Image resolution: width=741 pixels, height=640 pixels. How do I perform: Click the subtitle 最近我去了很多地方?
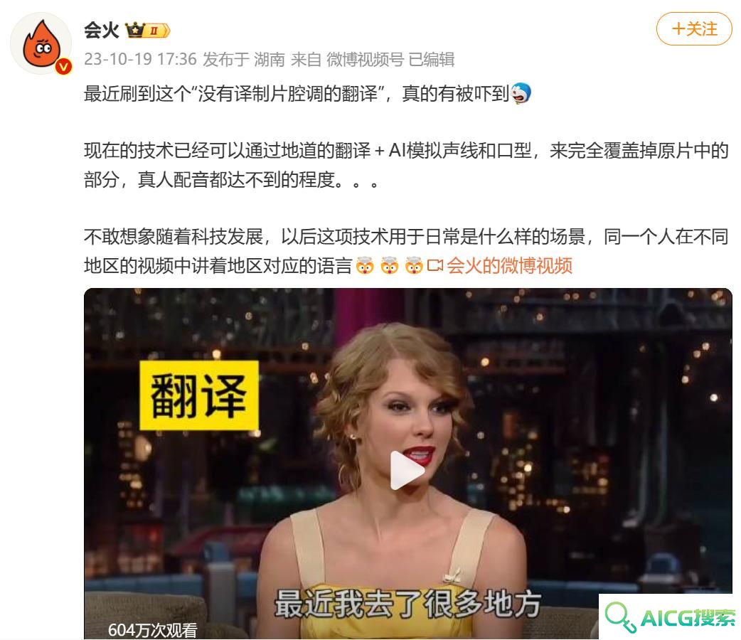407,604
